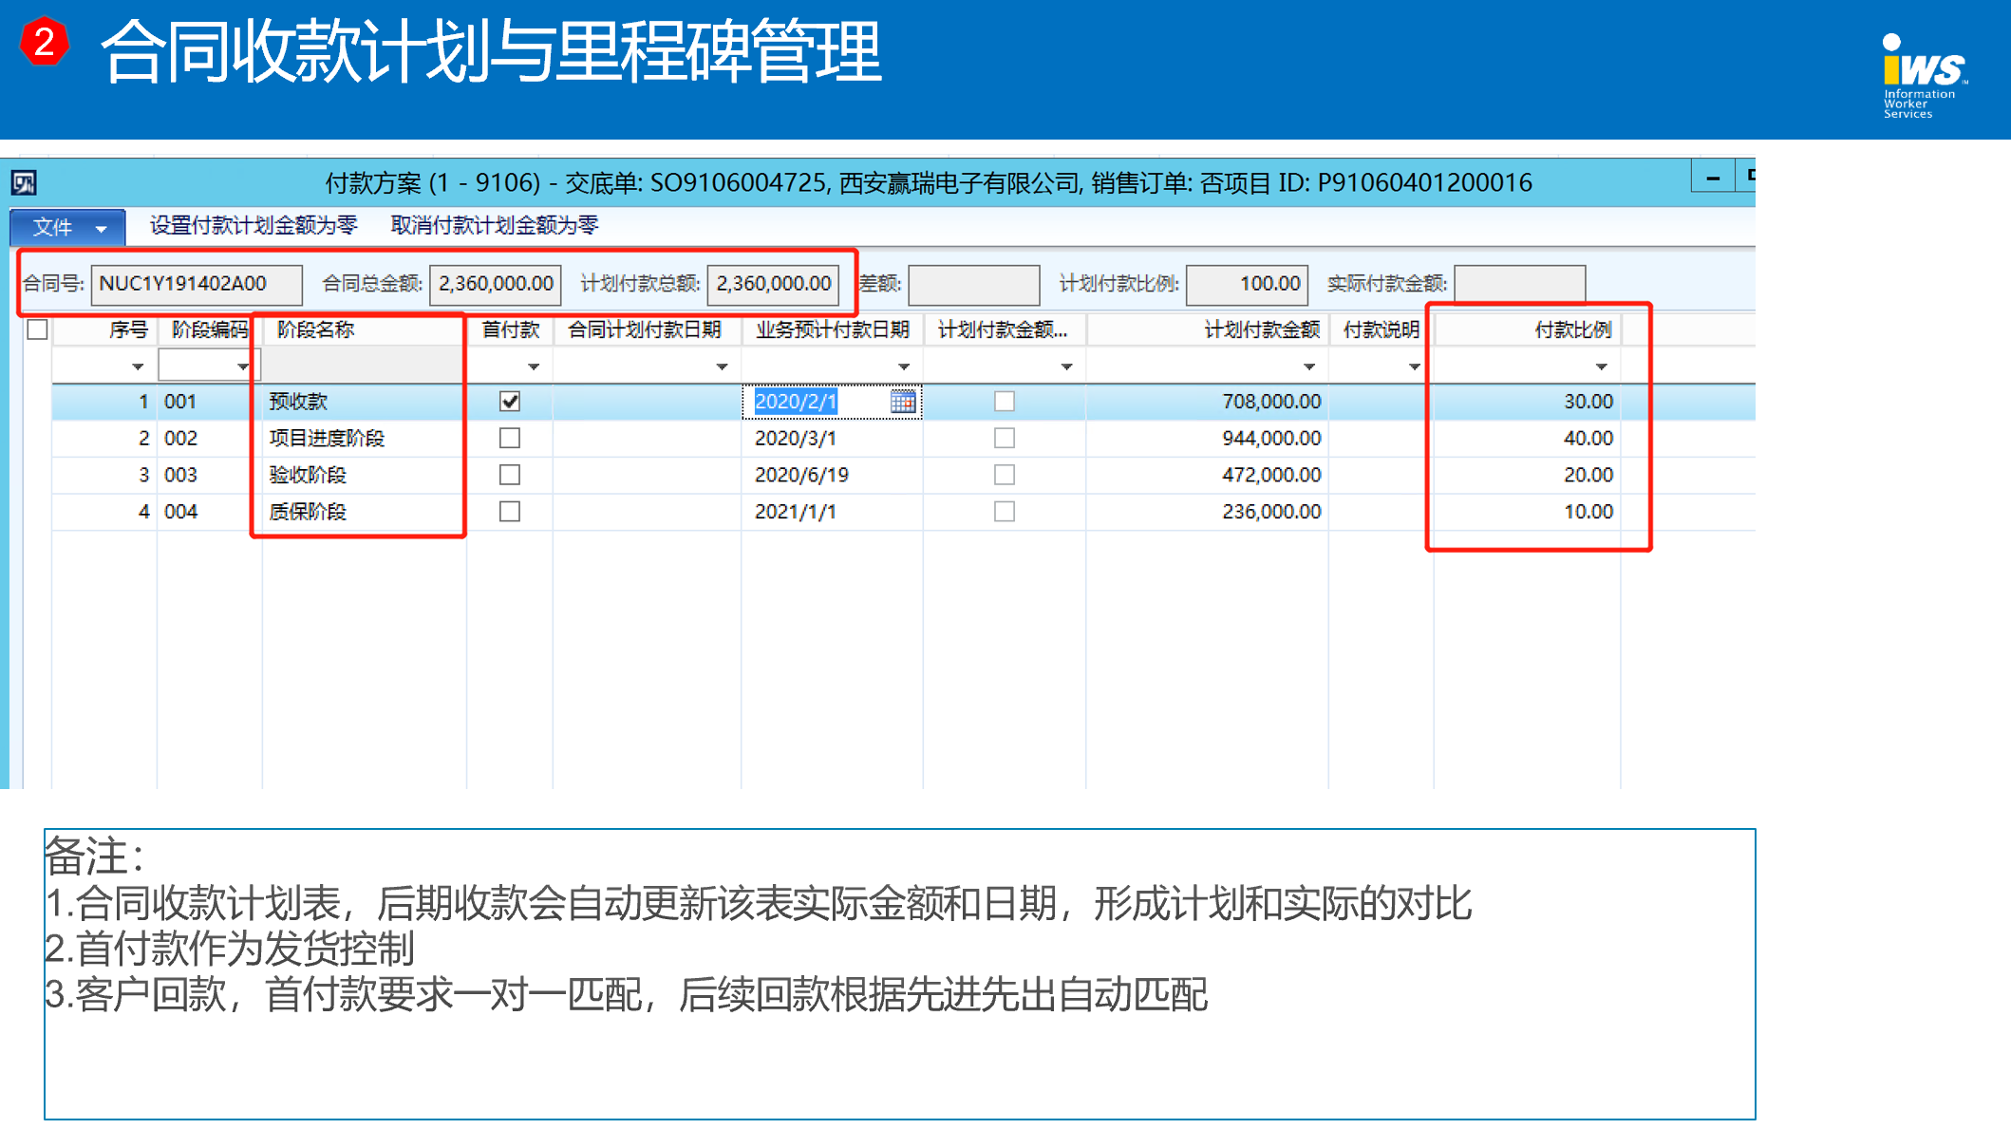Viewport: 2011px width, 1129px height.
Task: Open 首付款 column filter dropdown
Action: pyautogui.click(x=534, y=367)
